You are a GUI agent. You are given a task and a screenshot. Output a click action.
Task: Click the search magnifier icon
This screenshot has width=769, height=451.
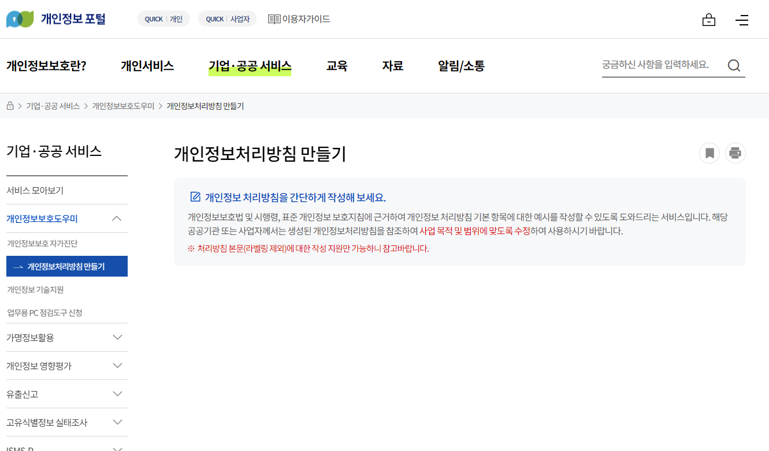pos(734,65)
